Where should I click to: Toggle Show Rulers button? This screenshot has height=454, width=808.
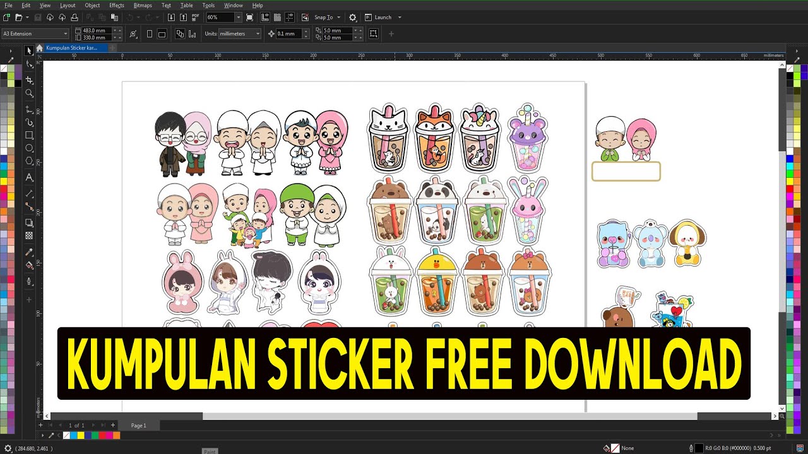[x=265, y=17]
